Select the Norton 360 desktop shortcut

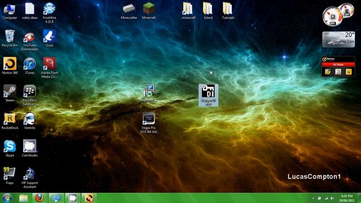click(x=10, y=66)
